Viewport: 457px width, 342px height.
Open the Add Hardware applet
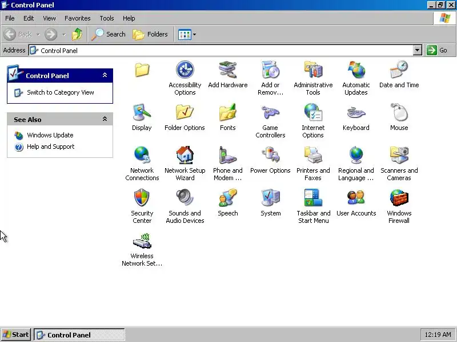(227, 70)
